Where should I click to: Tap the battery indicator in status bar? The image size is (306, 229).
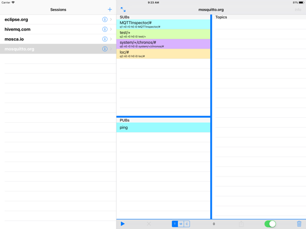pyautogui.click(x=302, y=3)
